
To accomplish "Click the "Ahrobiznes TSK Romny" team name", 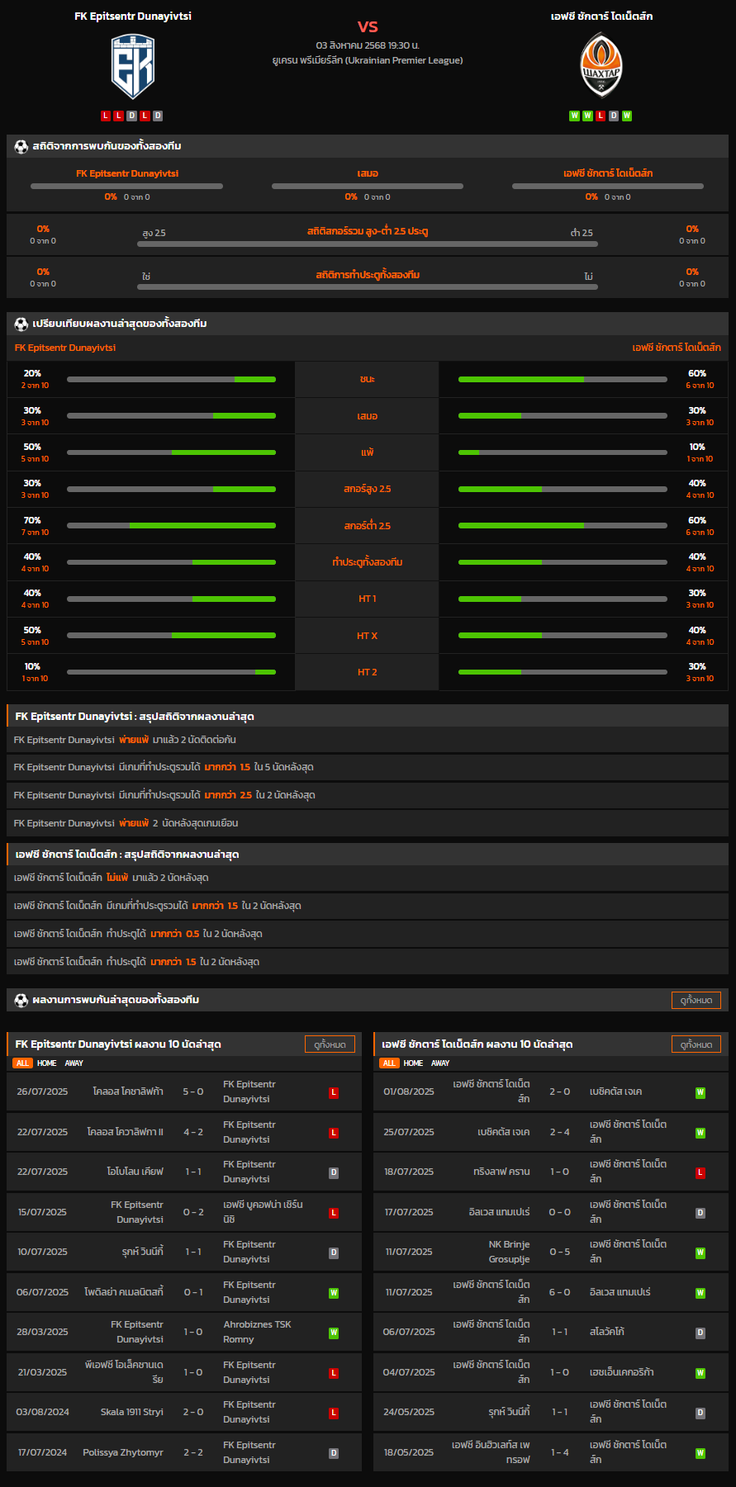I will [x=258, y=1333].
